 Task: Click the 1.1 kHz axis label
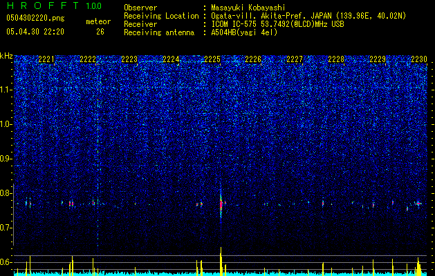coord(6,90)
